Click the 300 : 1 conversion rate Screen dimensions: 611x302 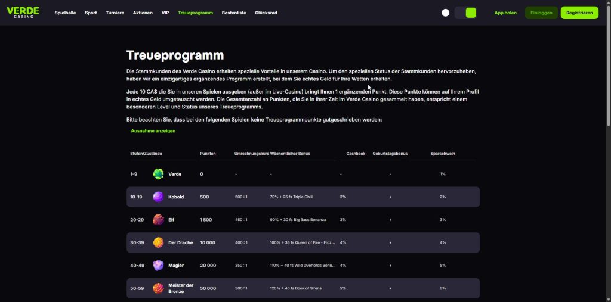point(241,288)
